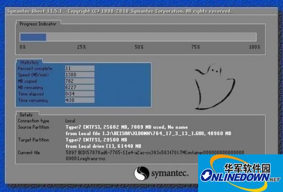283x192 pixels.
Task: Click the Target Partition label
Action: 34,140
